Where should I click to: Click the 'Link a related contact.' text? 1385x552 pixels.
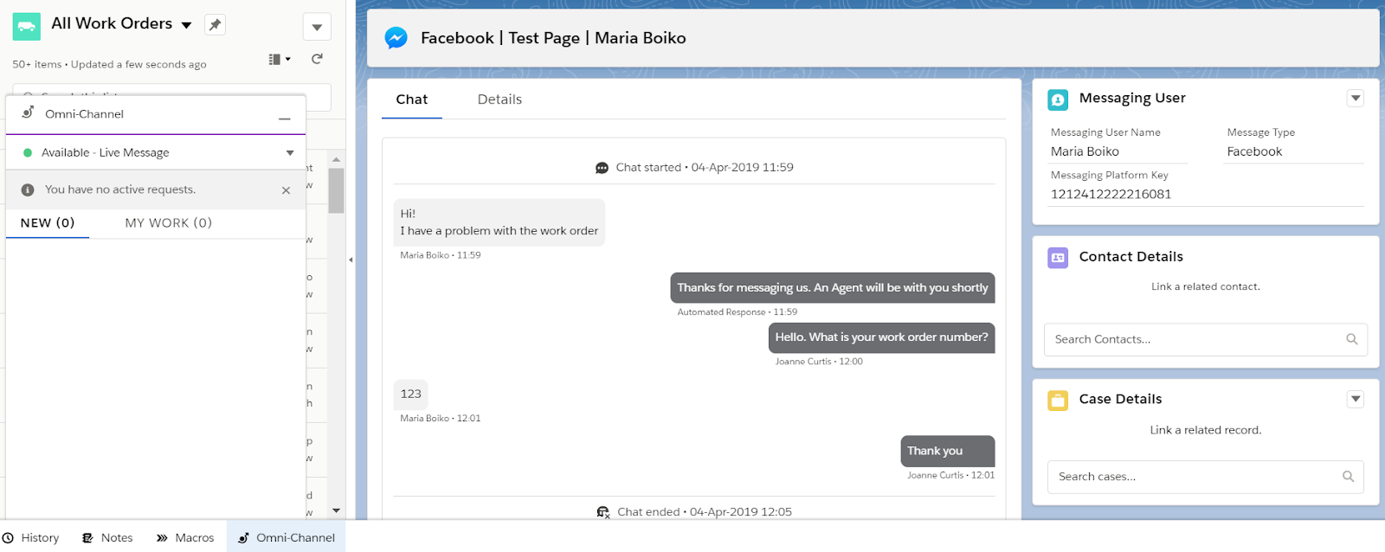(x=1206, y=286)
